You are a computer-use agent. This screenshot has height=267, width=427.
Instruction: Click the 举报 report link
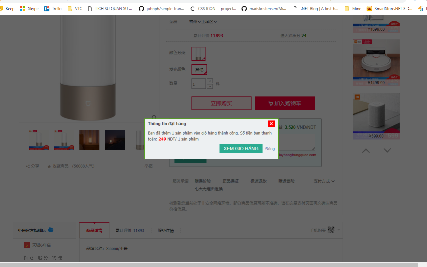point(148,166)
